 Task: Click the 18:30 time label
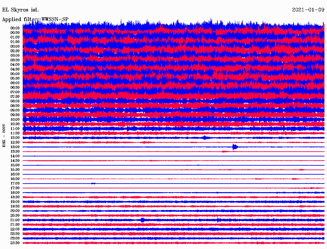tap(15, 197)
